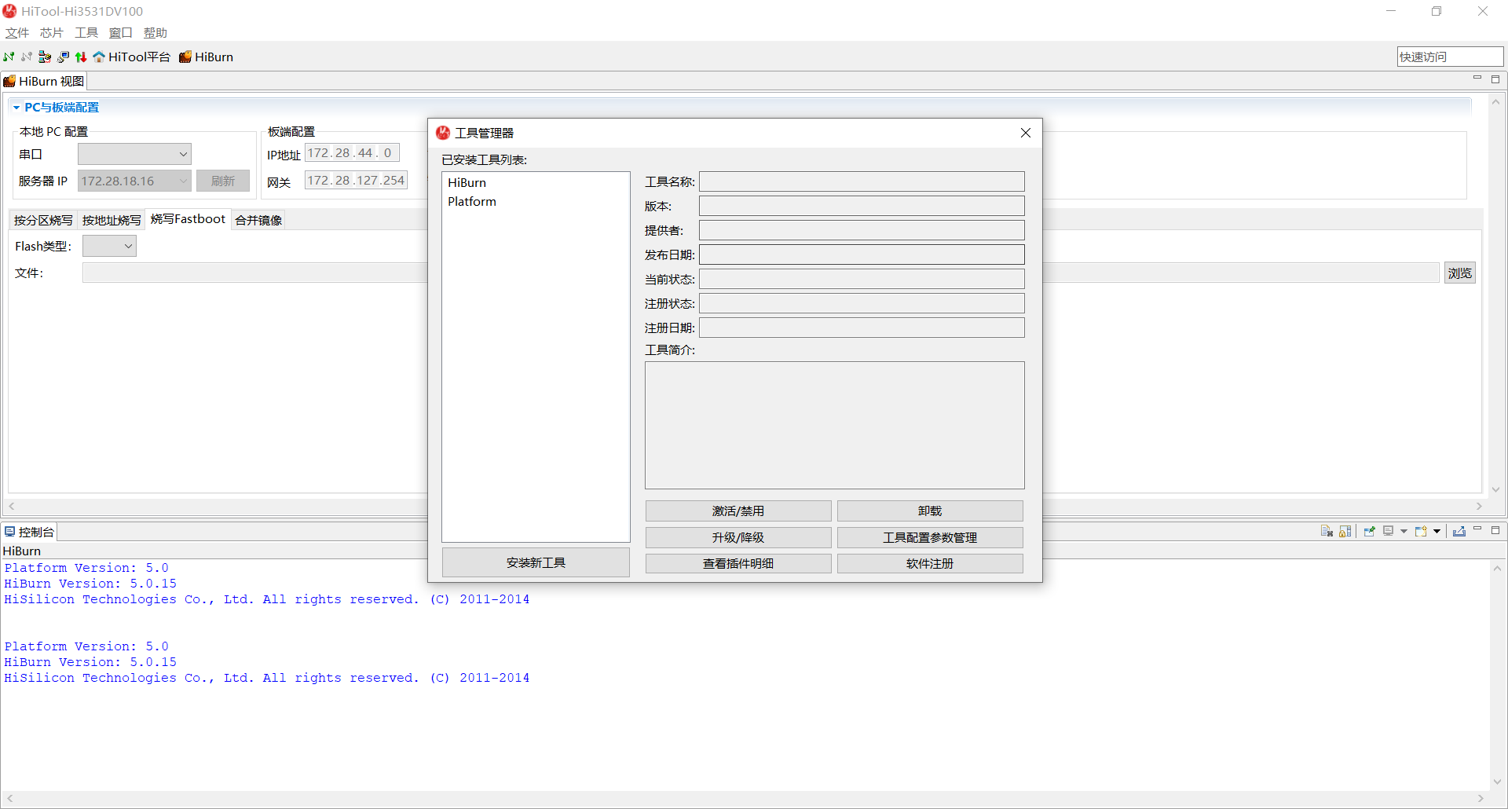Open the HiTool平台 home icon
Image resolution: width=1508 pixels, height=809 pixels.
coord(98,57)
